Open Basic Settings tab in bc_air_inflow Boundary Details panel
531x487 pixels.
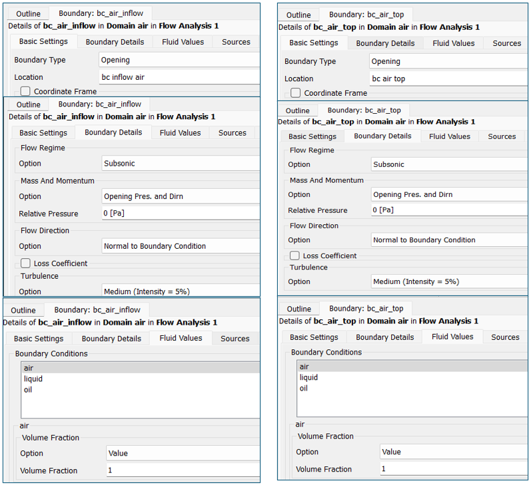coord(43,133)
